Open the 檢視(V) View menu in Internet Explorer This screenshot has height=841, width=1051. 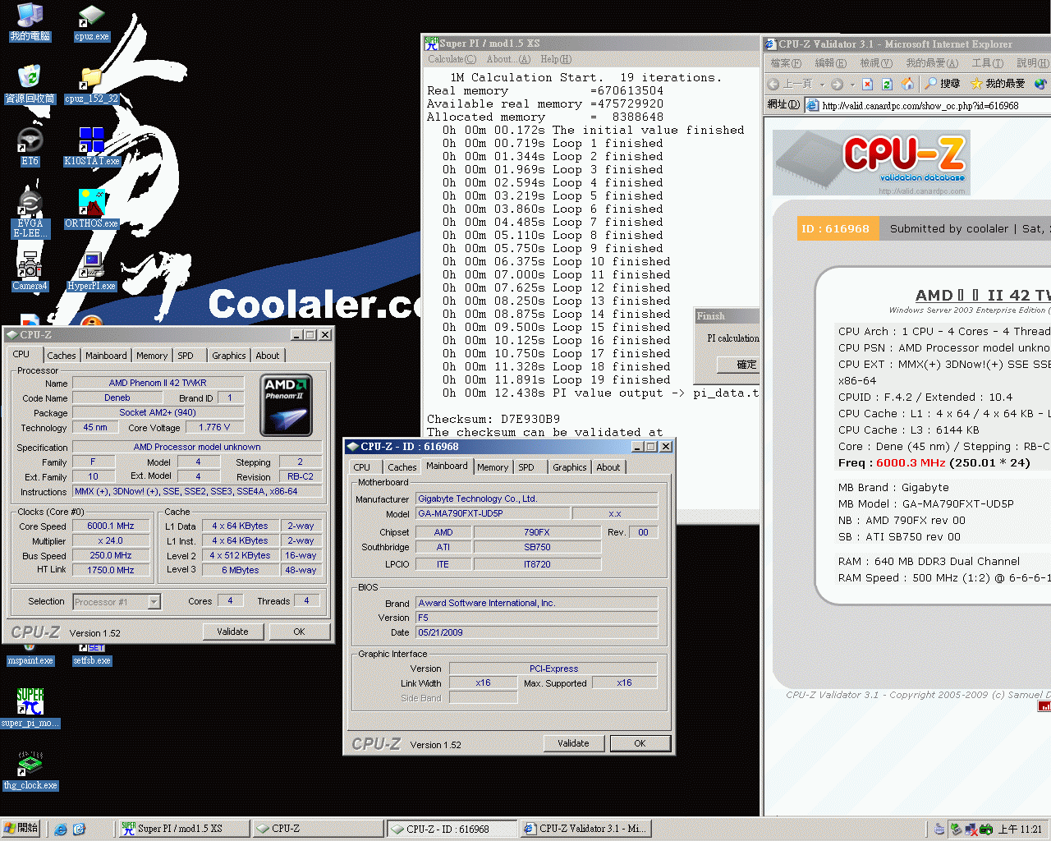(876, 63)
